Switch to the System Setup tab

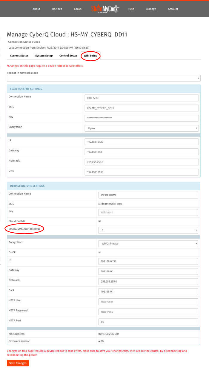pyautogui.click(x=44, y=56)
